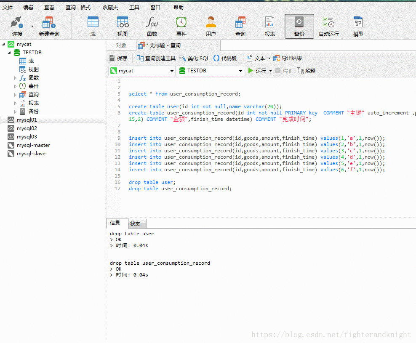Select the mysql02 connection
Viewport: 416px width, 343px height.
coord(27,128)
